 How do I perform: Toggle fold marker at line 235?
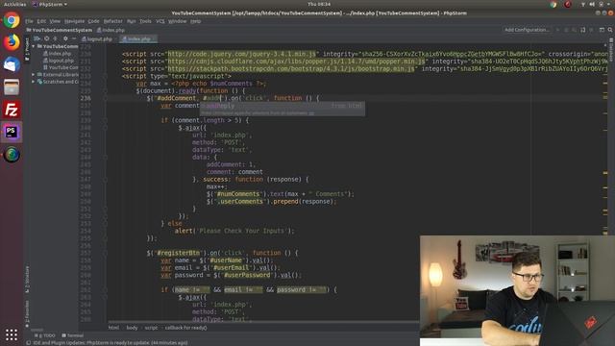point(105,91)
